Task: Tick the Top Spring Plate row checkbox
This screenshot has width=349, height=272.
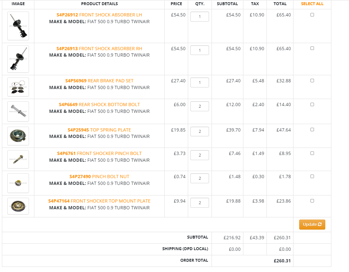Action: coord(312,130)
